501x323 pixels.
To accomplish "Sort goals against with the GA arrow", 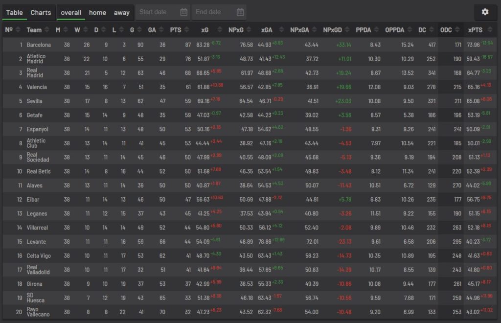I will click(x=160, y=30).
